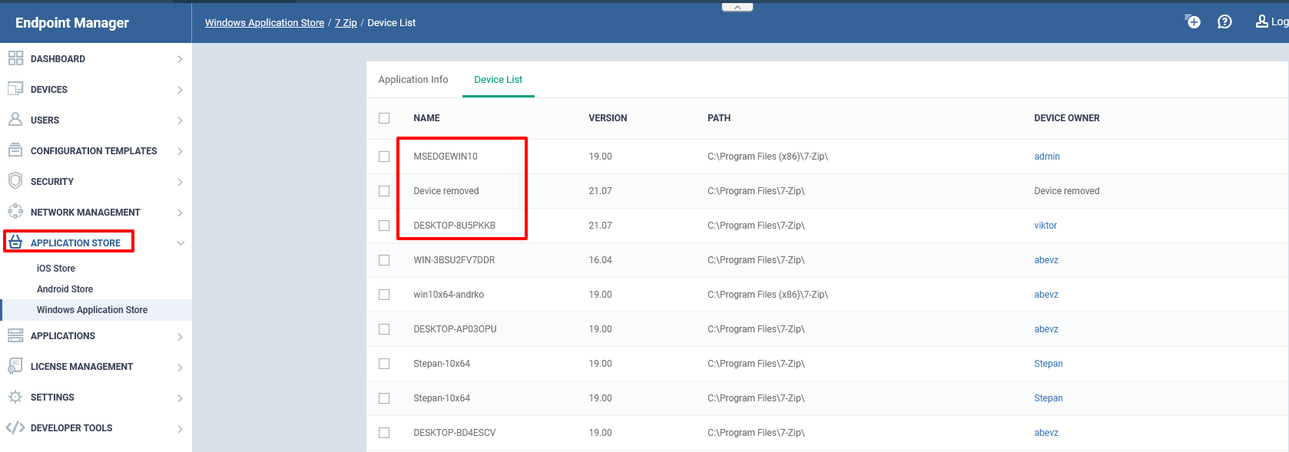Viewport: 1289px width, 452px height.
Task: Expand the Developer Tools chevron
Action: click(180, 429)
